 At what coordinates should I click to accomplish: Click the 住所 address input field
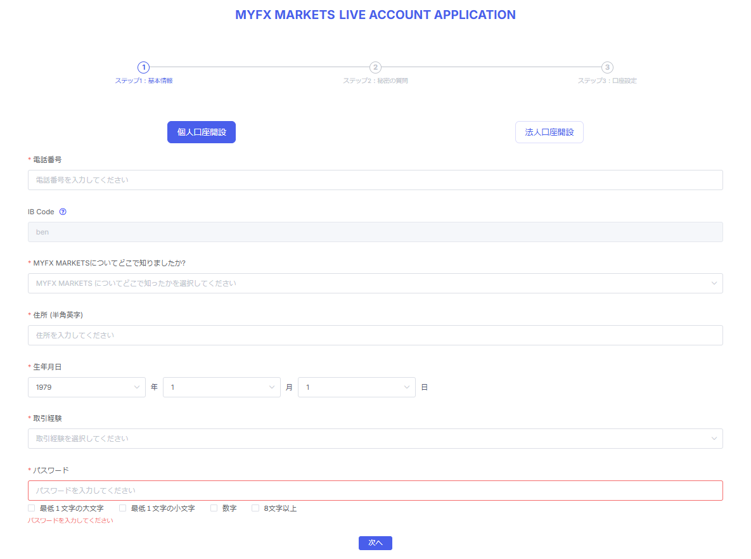point(375,335)
